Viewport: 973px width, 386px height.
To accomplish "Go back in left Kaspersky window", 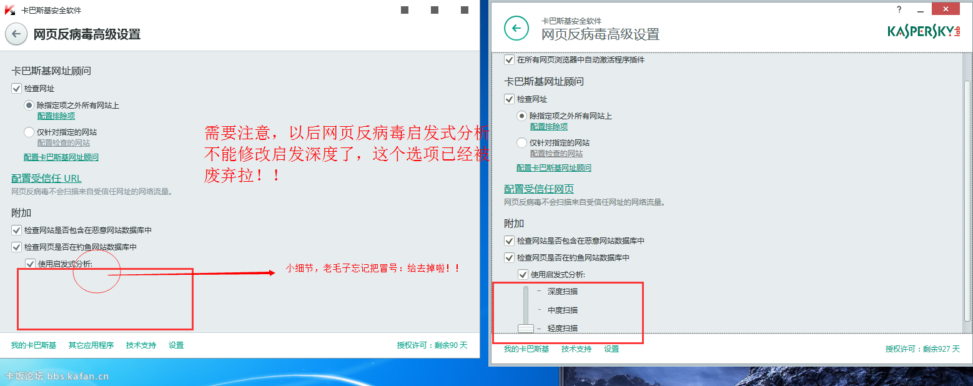I will coord(16,34).
